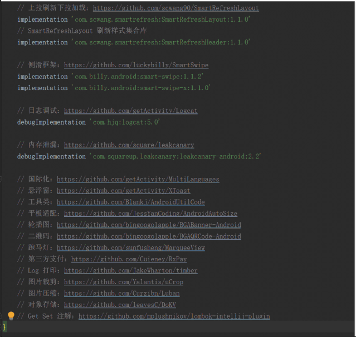Click the '上拉刷新下拉加载' comment label
The height and width of the screenshot is (337, 356).
pyautogui.click(x=57, y=8)
